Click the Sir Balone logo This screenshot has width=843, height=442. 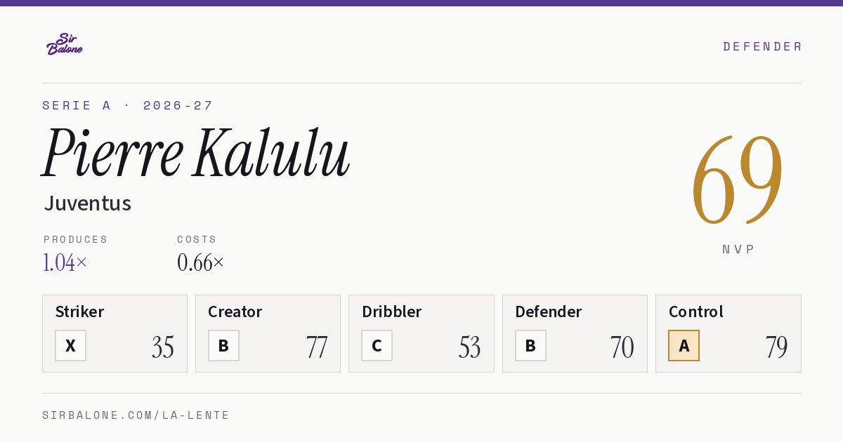65,44
